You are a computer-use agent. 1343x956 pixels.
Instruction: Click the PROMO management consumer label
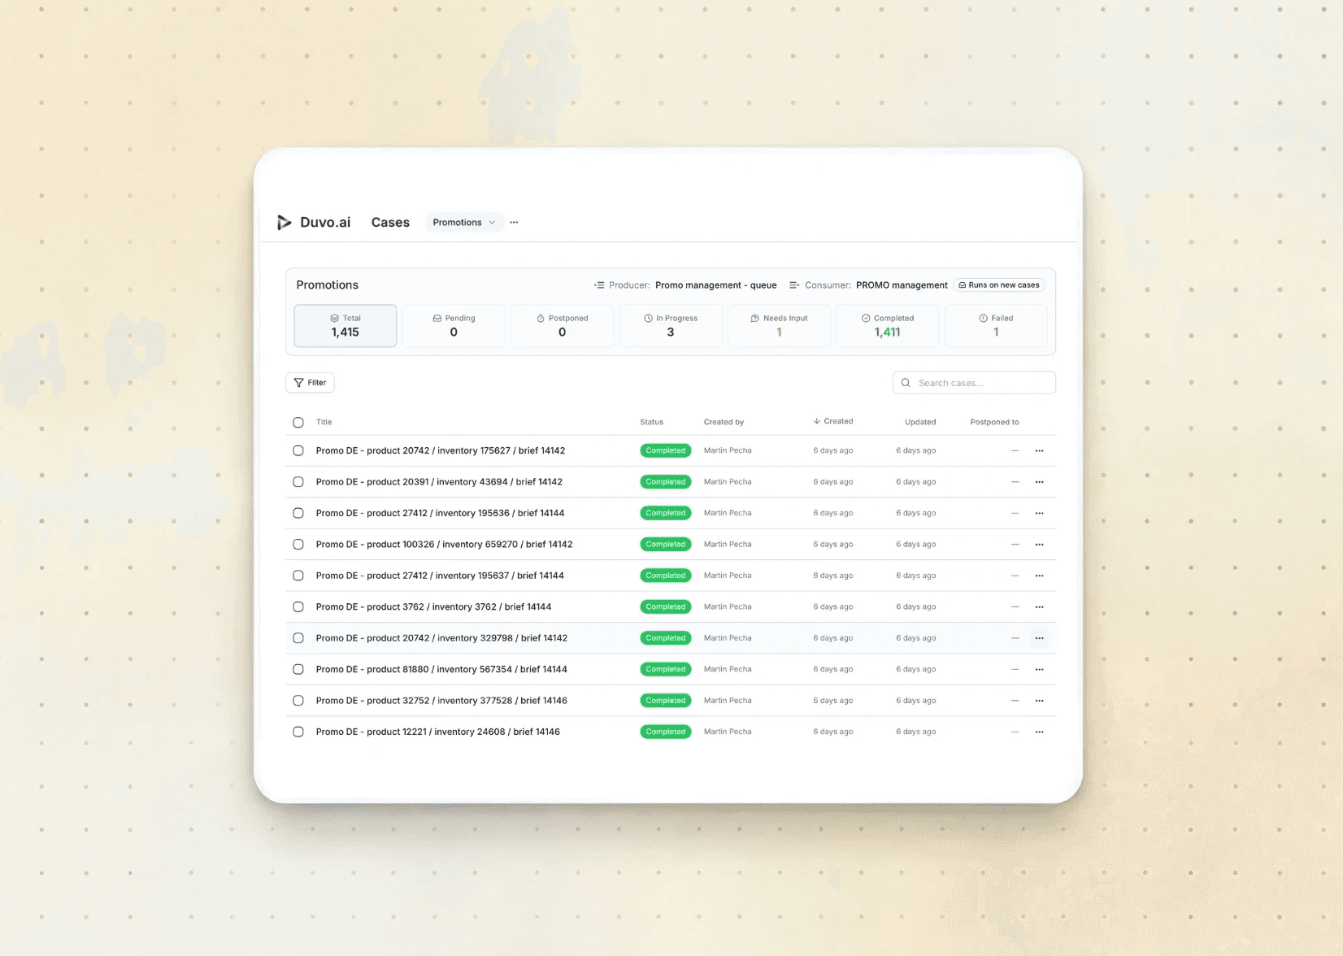902,285
